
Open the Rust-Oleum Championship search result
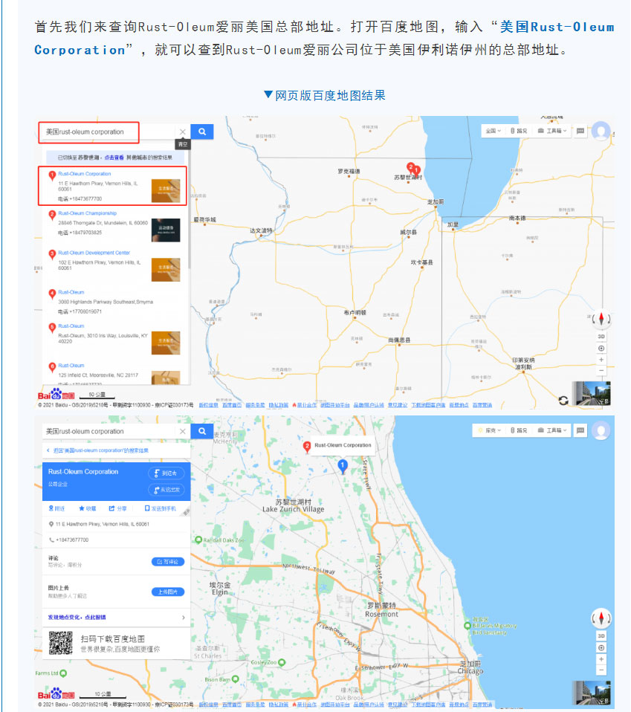point(87,213)
